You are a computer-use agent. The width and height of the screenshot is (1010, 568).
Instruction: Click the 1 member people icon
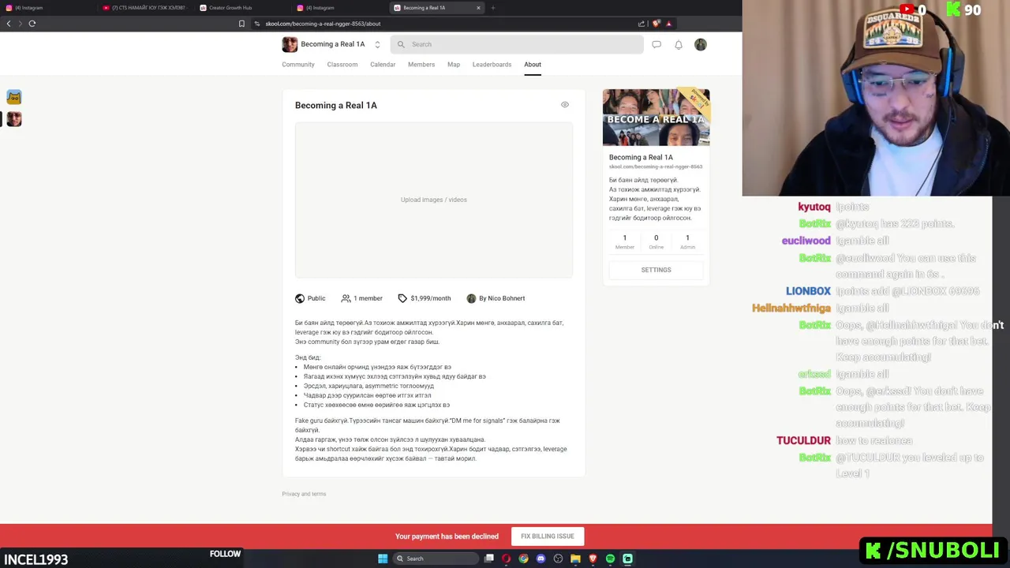coord(346,298)
